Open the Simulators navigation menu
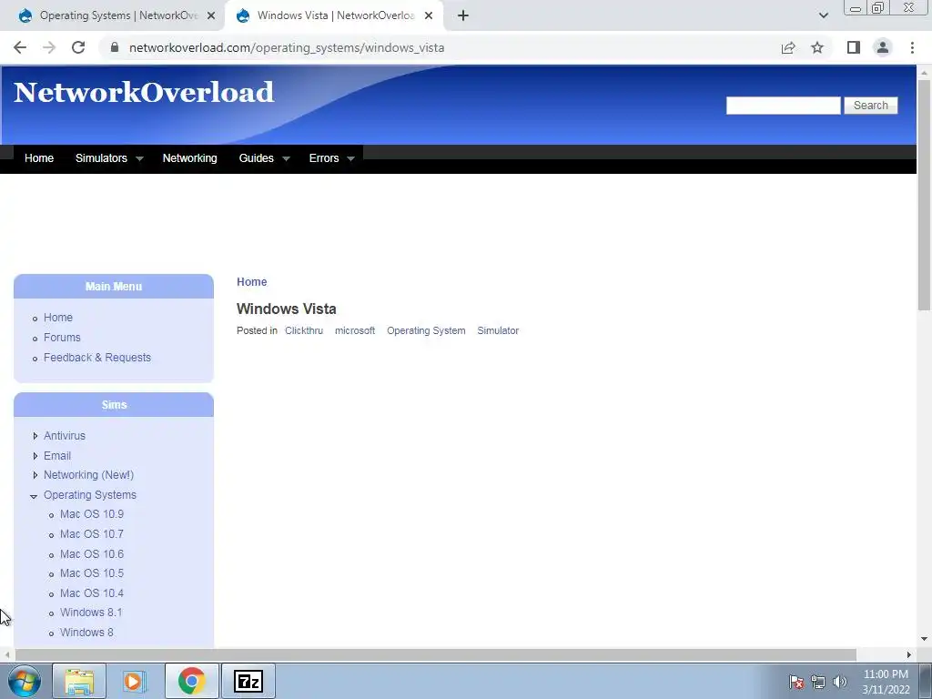 tap(102, 158)
